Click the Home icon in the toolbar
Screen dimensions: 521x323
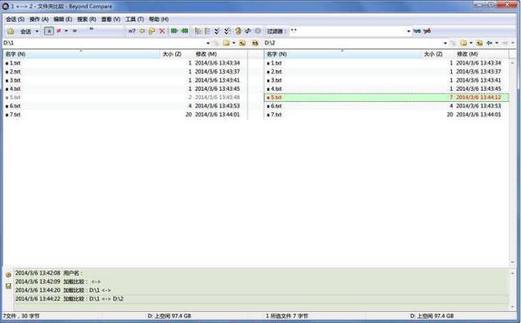[x=10, y=31]
